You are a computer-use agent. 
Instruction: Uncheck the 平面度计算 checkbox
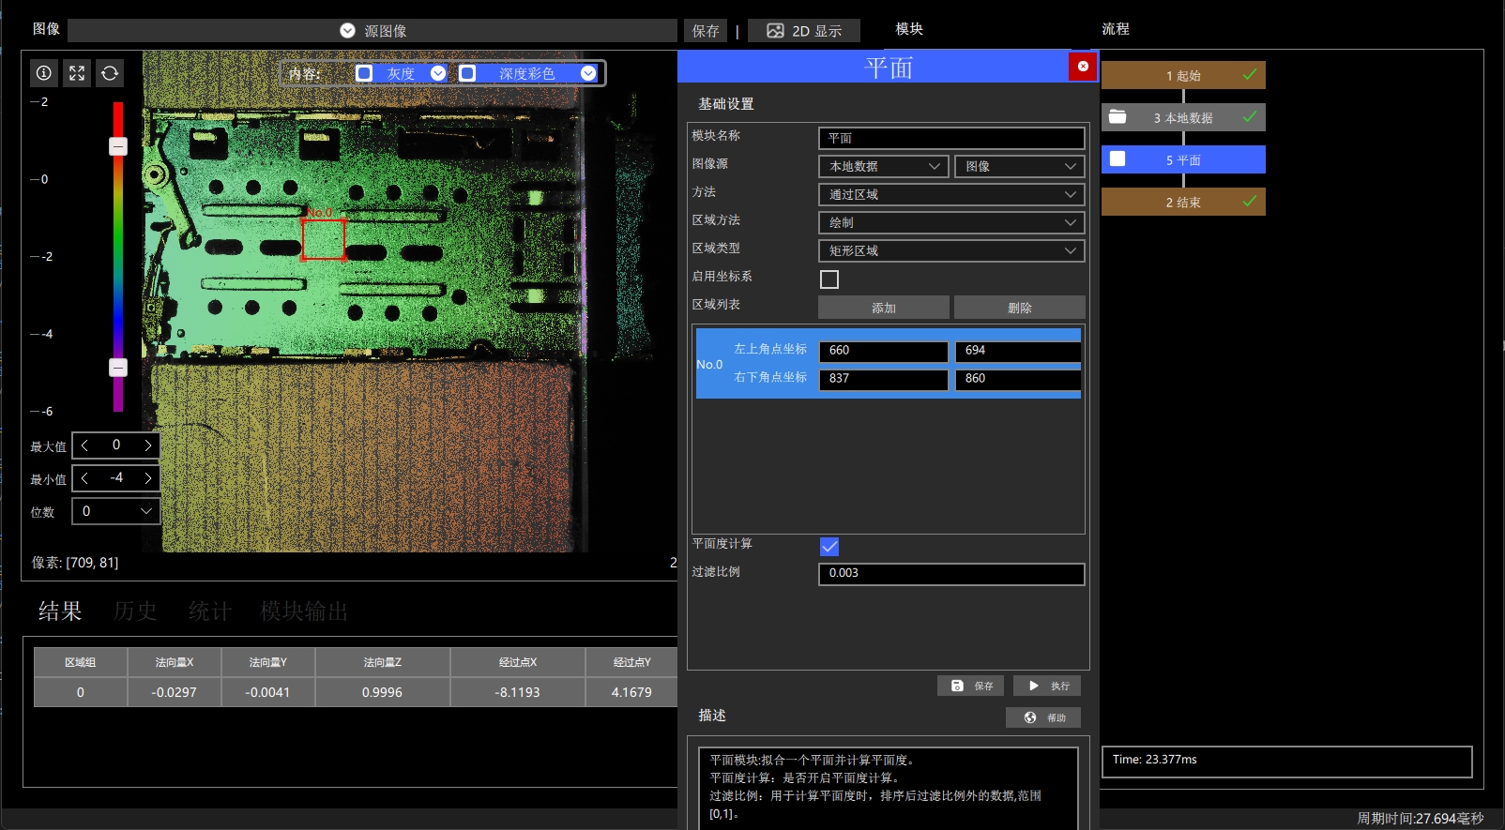(x=829, y=547)
